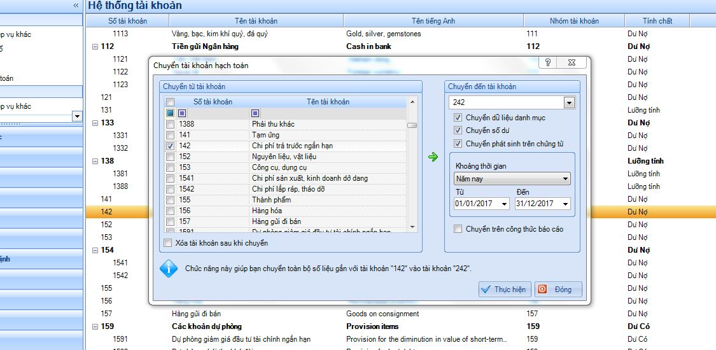Click the green transfer arrow icon
This screenshot has height=350, width=716.
coord(433,157)
